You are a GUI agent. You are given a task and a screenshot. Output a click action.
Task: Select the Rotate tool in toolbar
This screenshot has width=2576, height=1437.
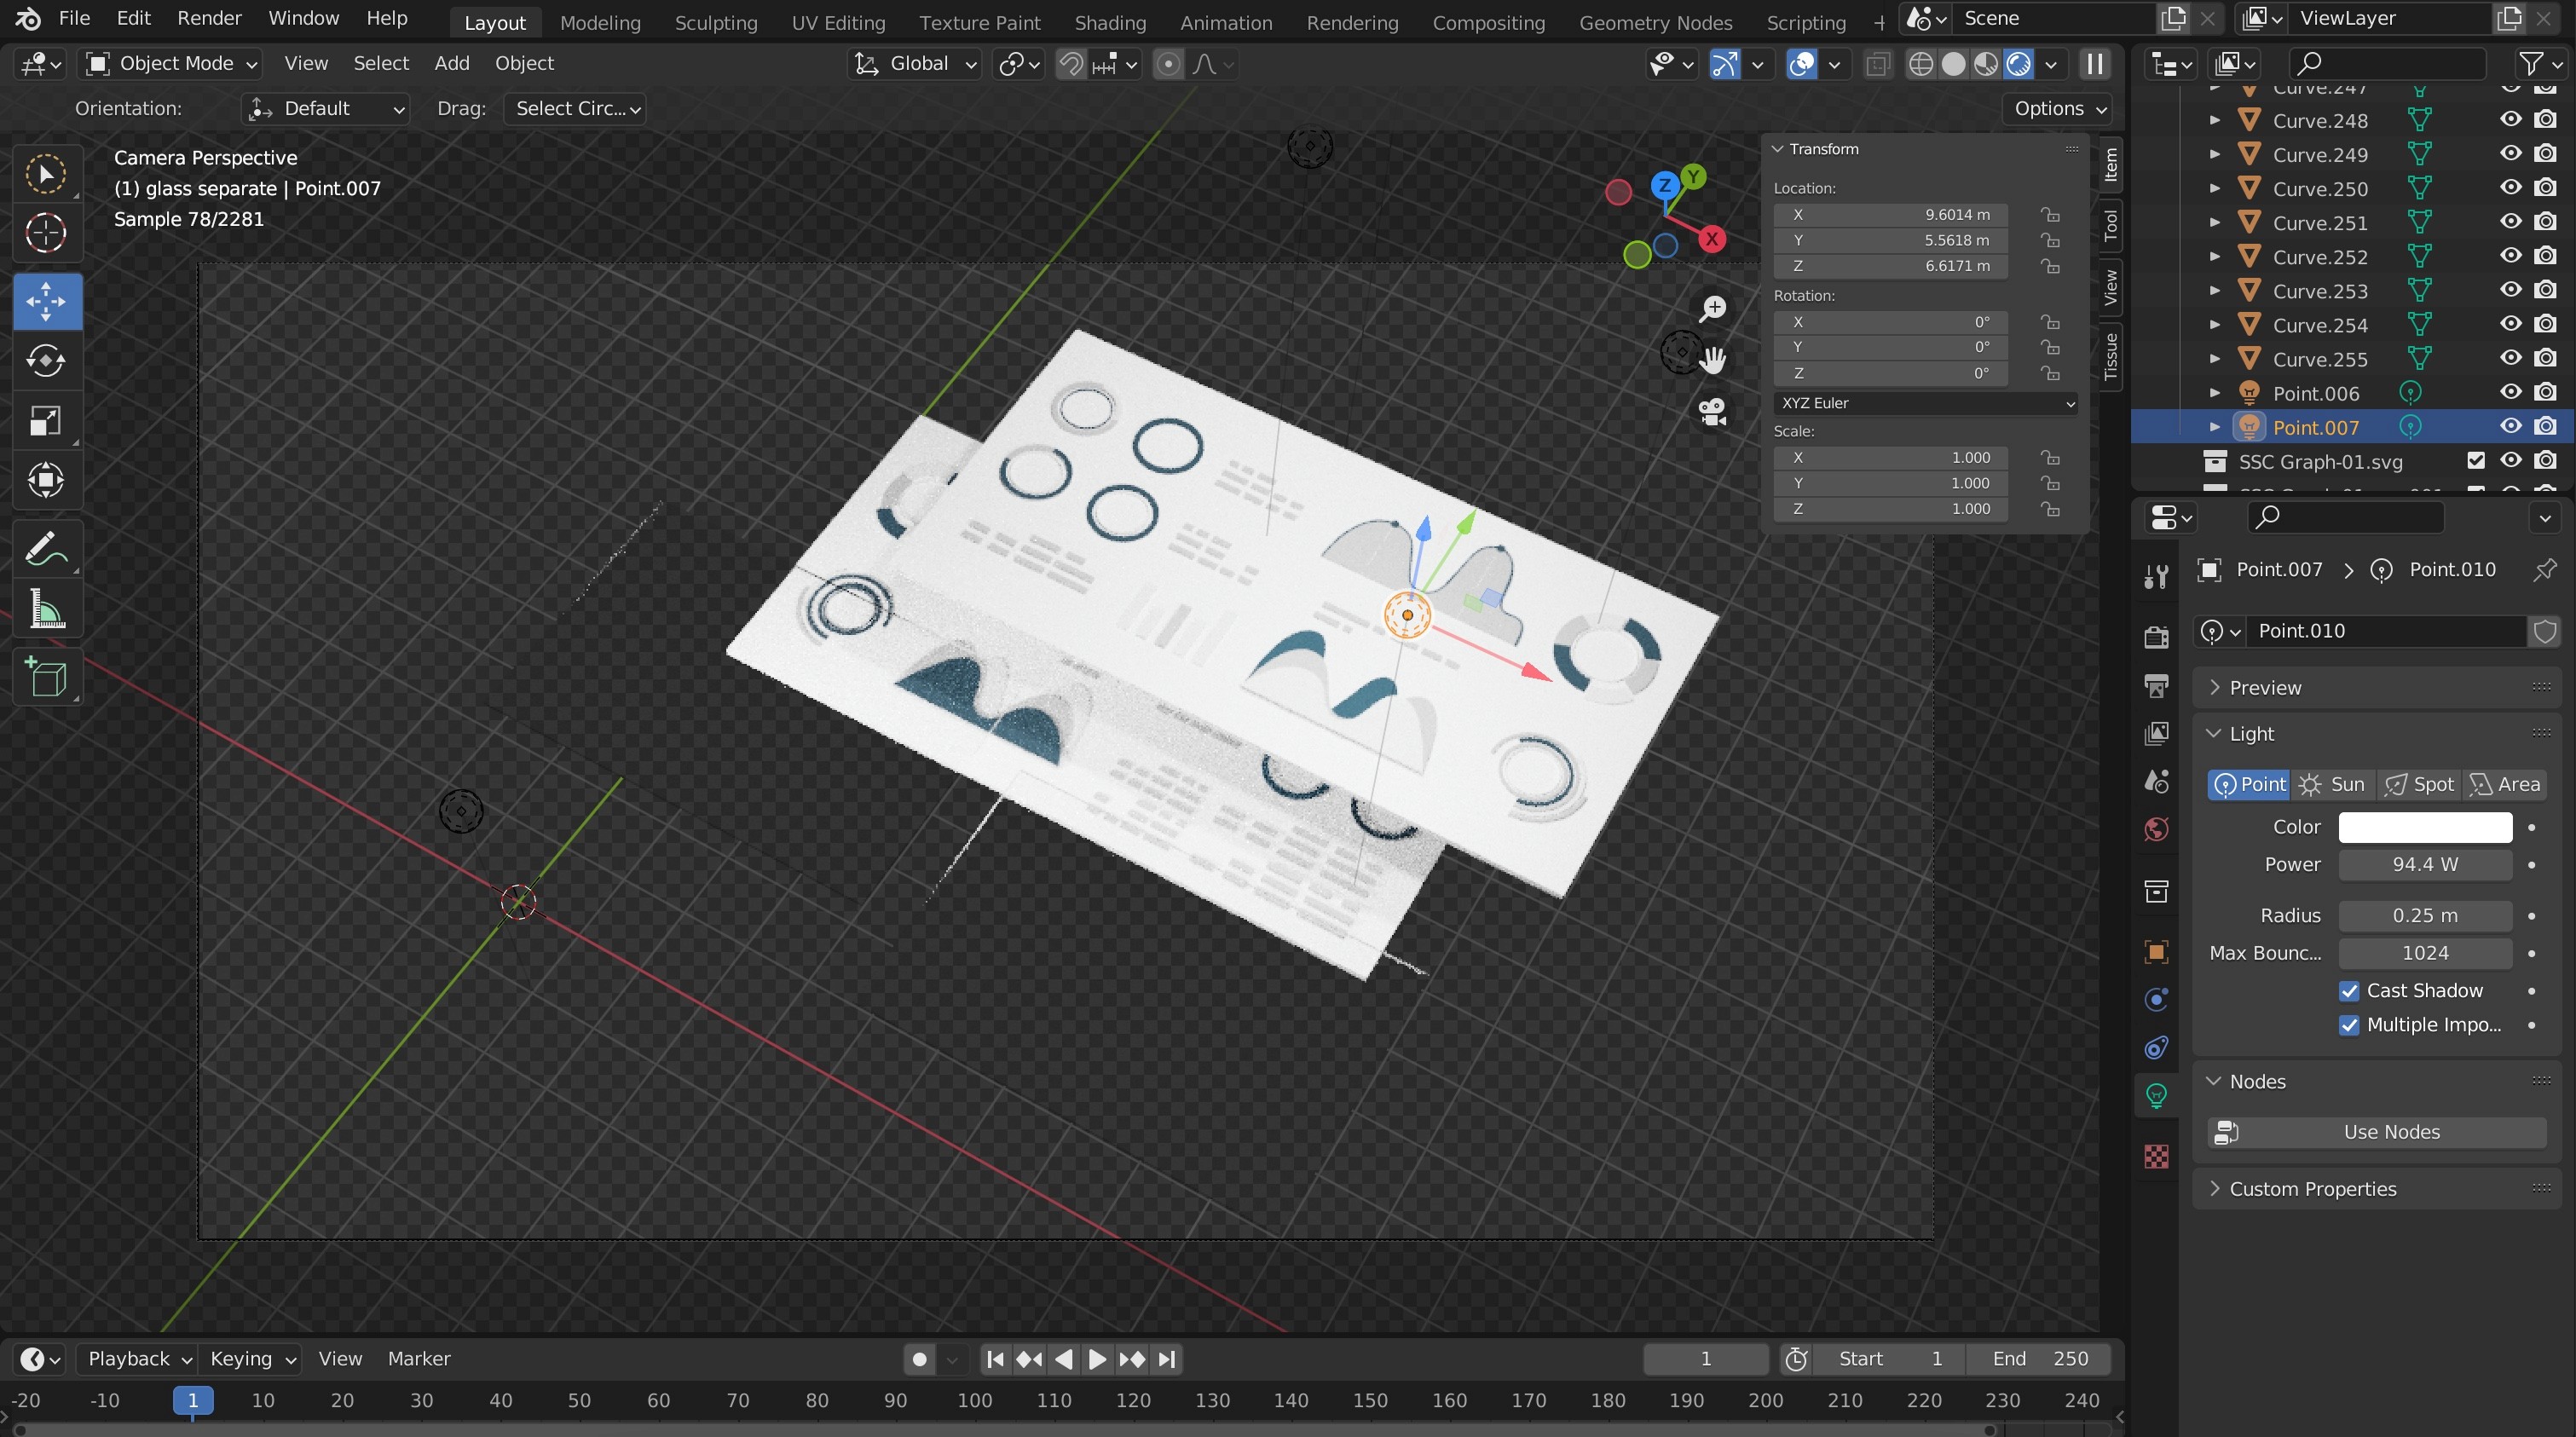coord(46,361)
